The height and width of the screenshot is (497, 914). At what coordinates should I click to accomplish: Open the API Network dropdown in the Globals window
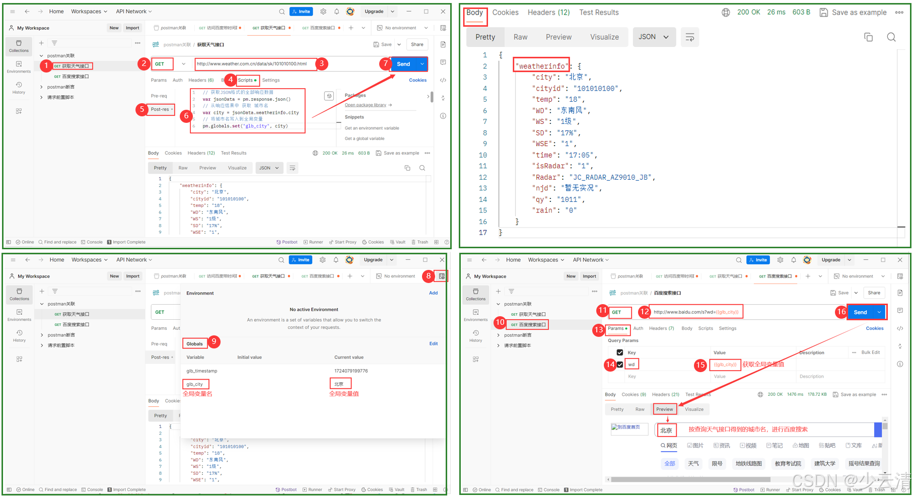click(x=134, y=260)
